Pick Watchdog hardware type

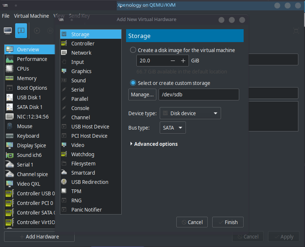(91, 154)
